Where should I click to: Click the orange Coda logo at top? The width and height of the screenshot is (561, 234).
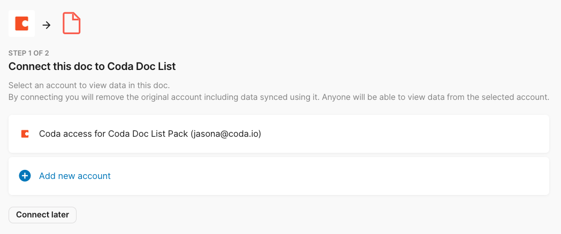21,24
